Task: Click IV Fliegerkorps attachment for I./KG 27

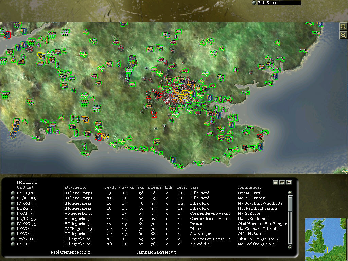Action: point(79,229)
